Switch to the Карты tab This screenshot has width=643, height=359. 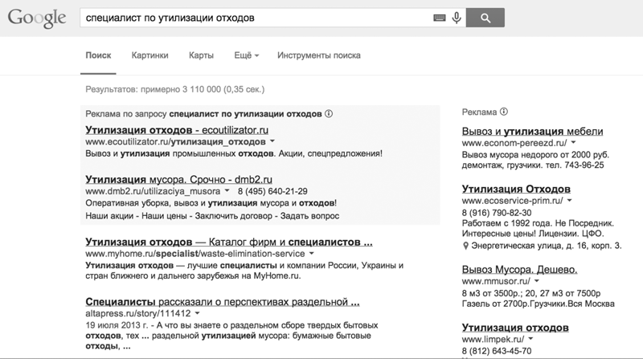point(201,55)
